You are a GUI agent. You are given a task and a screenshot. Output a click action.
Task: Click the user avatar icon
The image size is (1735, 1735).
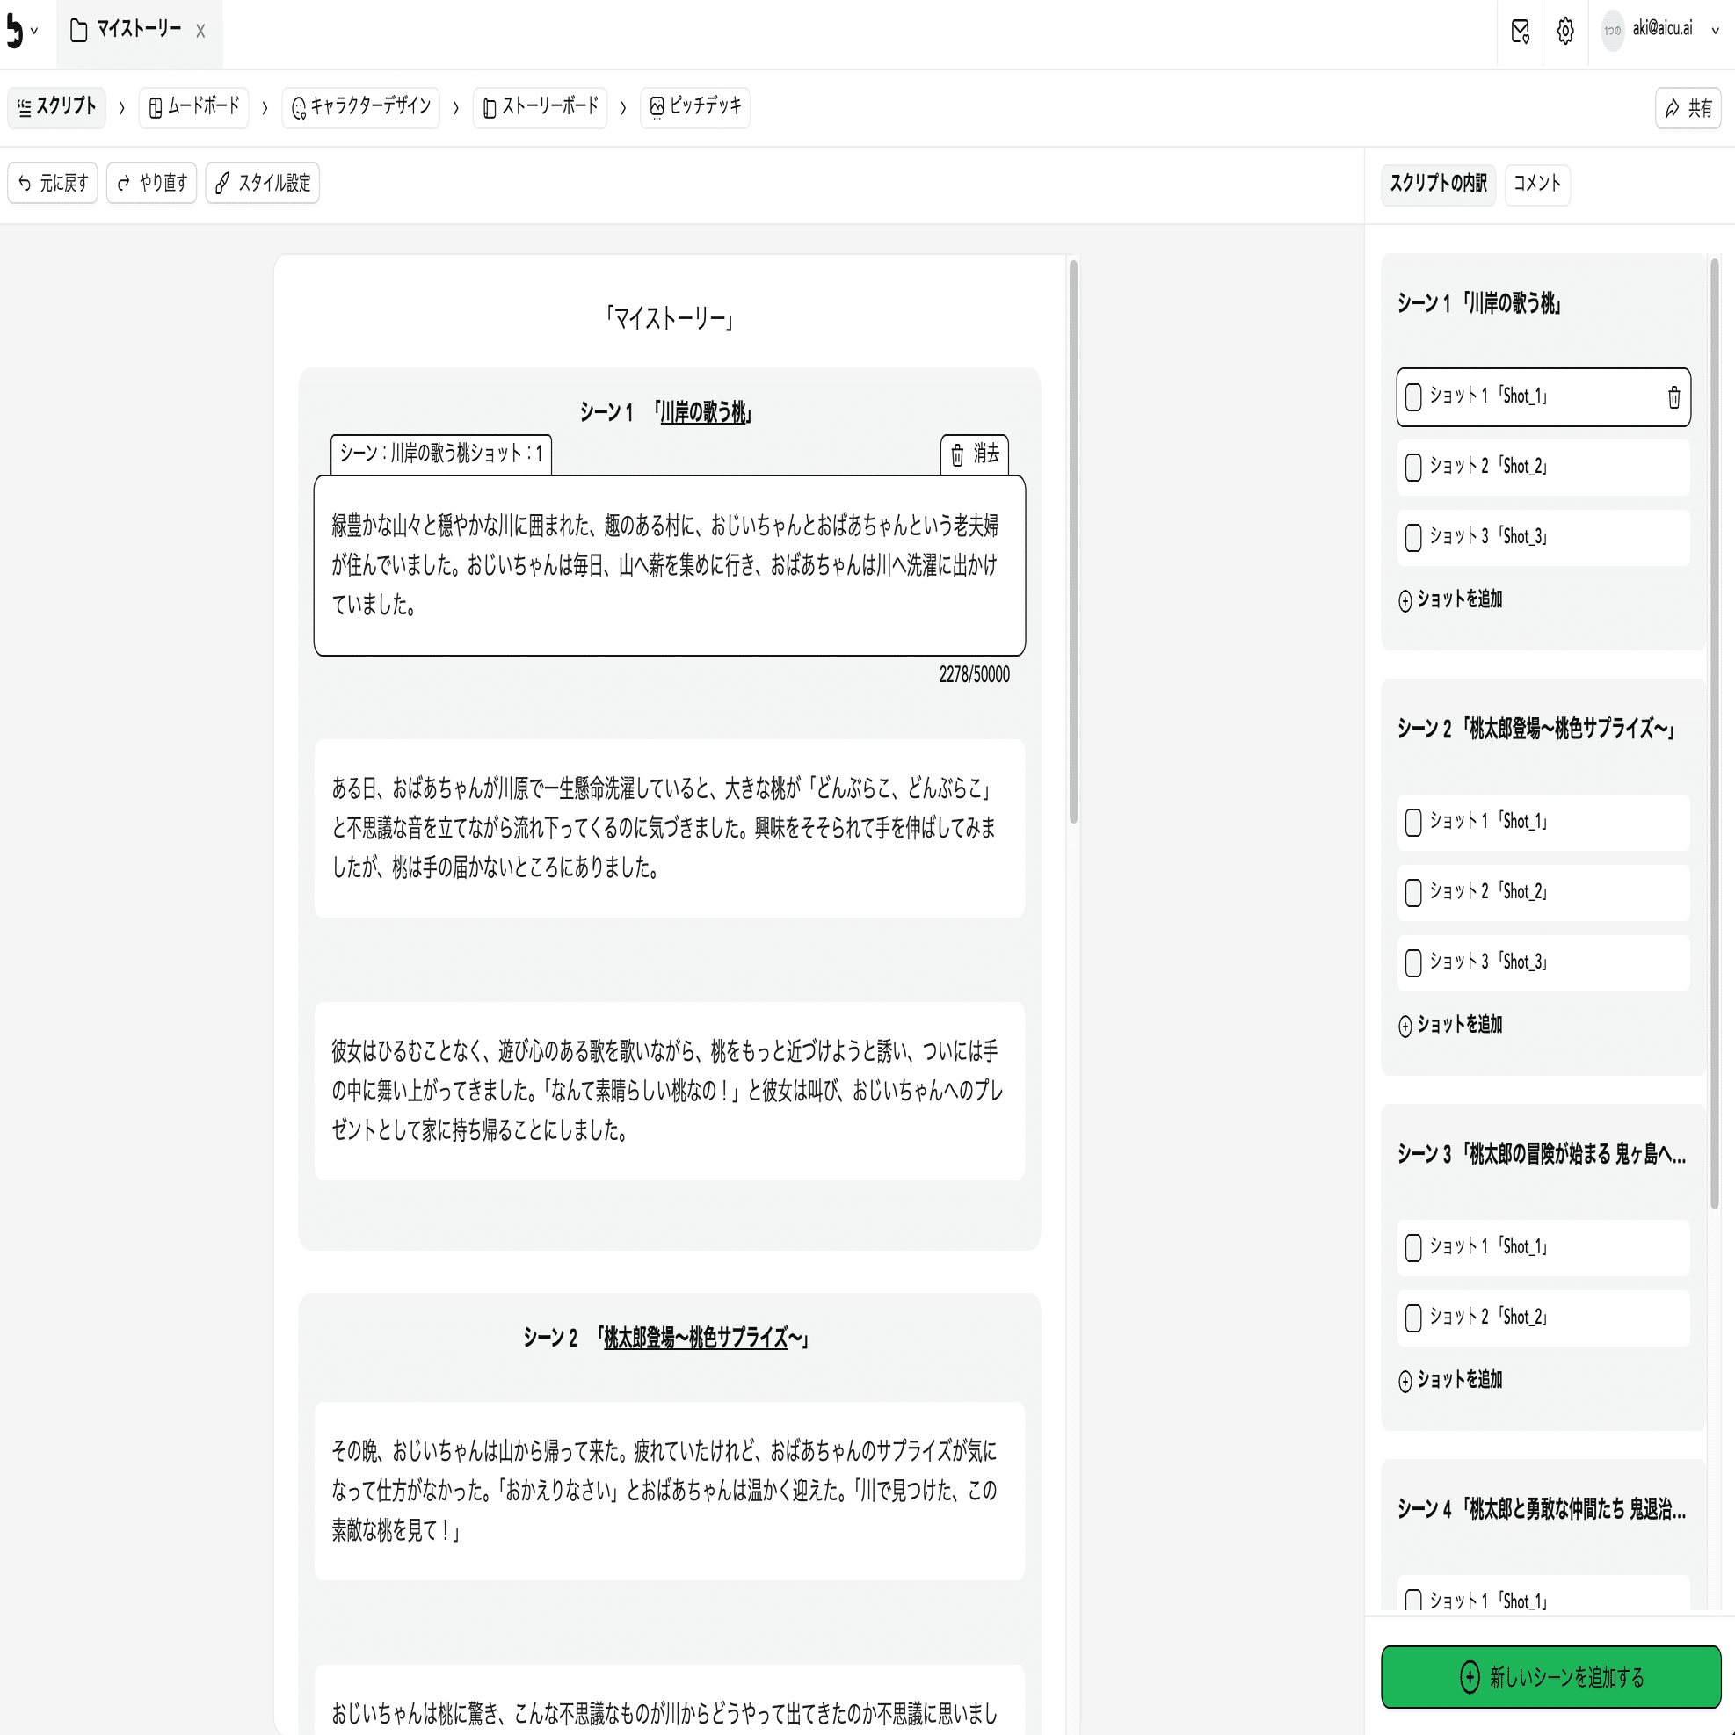point(1613,31)
